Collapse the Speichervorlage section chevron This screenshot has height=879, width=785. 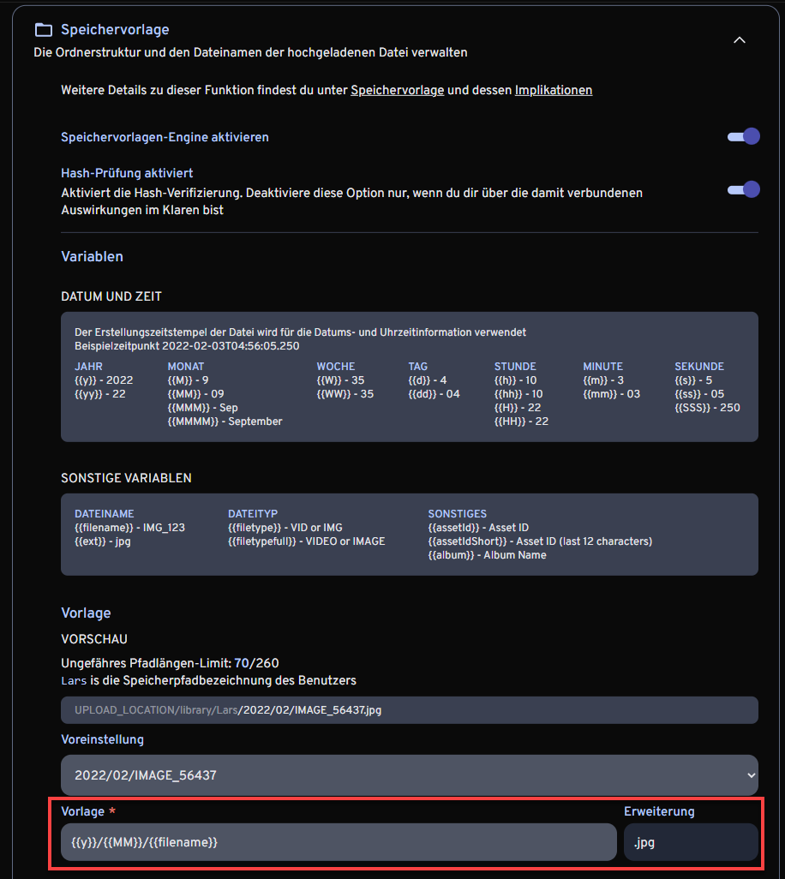click(x=740, y=39)
